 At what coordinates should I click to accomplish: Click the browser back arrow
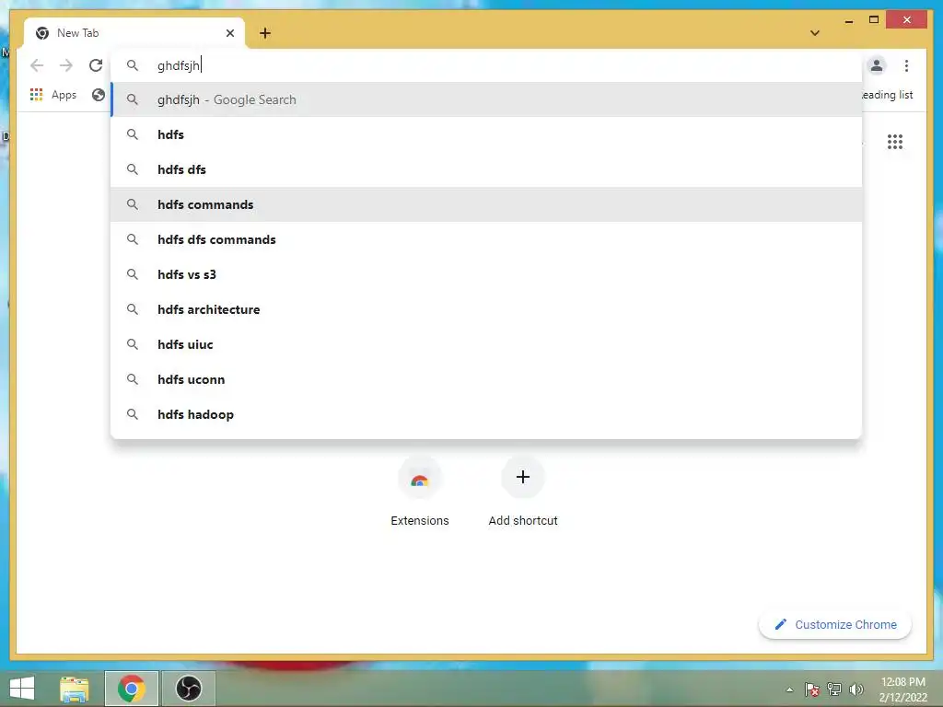click(37, 65)
